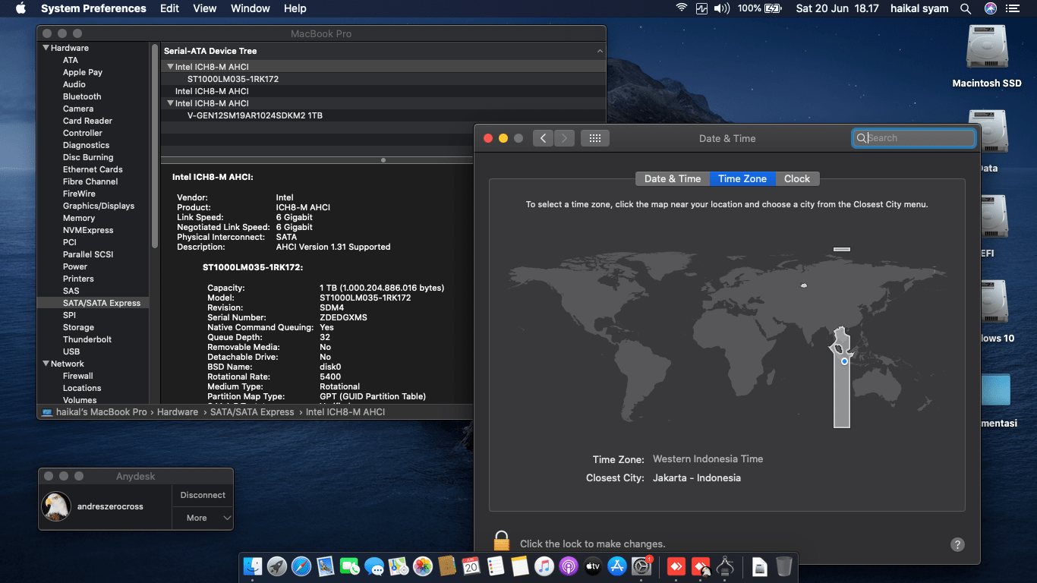Switch to the Date & Time tab
The height and width of the screenshot is (583, 1037).
click(x=673, y=178)
